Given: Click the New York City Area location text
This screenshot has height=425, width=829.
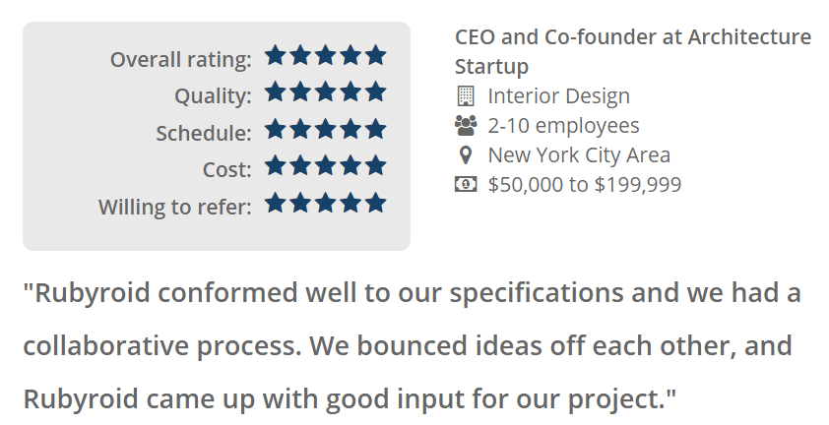Looking at the screenshot, I should [579, 155].
